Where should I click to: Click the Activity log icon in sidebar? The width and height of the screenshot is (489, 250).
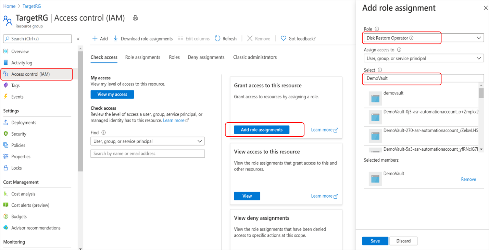(6, 63)
